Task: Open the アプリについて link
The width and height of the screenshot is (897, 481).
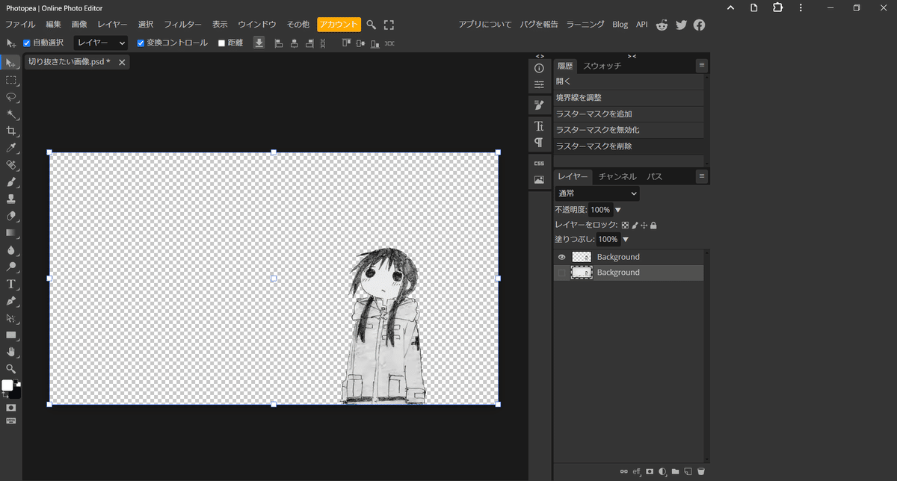Action: 485,25
